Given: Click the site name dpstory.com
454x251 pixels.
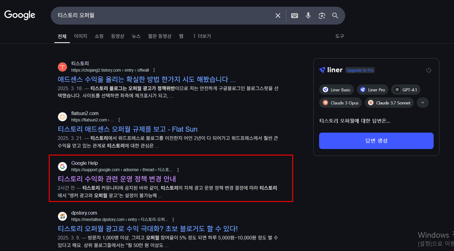Looking at the screenshot, I should pos(84,213).
